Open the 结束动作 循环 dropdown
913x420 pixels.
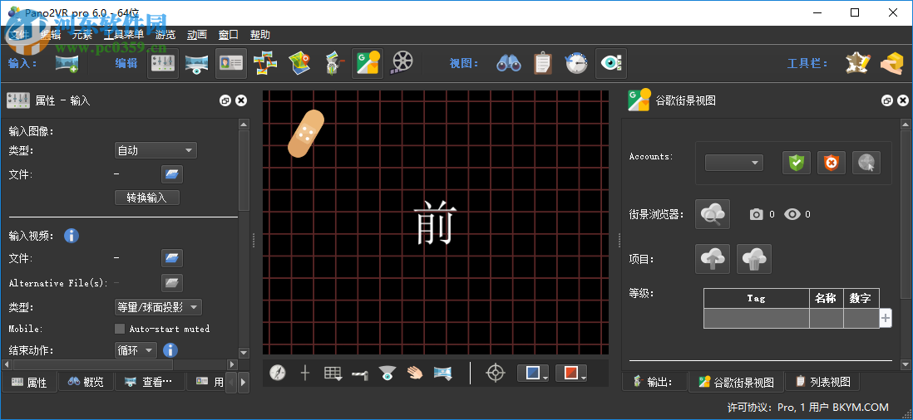(x=136, y=349)
